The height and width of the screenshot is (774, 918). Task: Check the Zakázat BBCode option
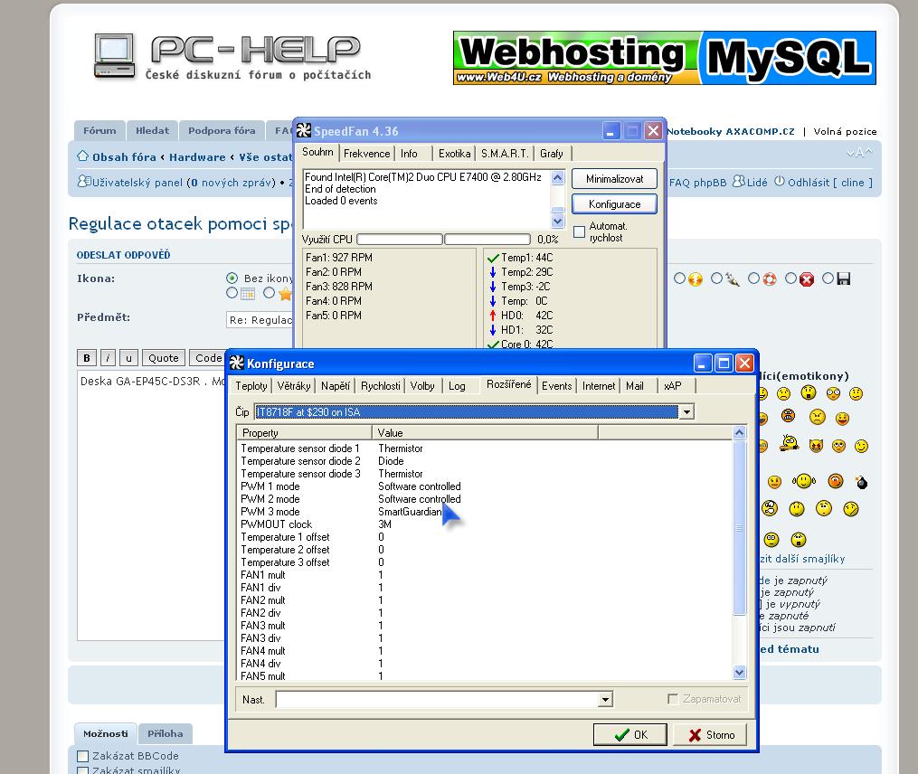(83, 756)
